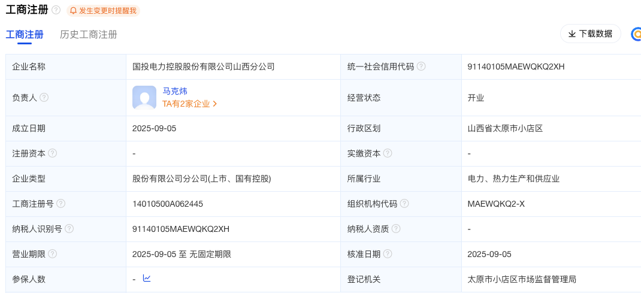Click 参保人数 label cell
Viewport: 641px width, 293px height.
click(66, 279)
